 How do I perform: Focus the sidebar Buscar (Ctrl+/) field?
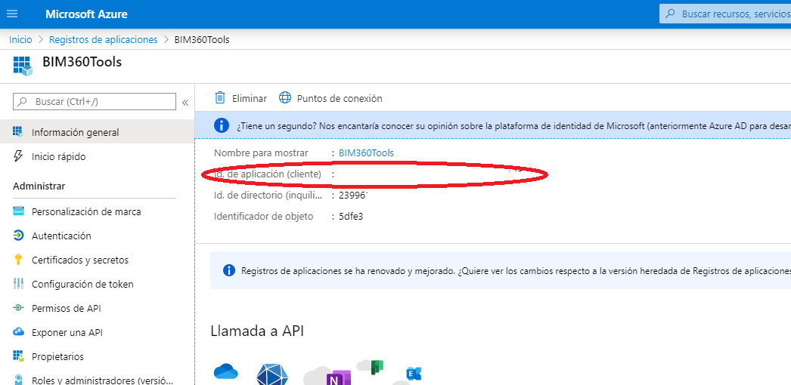(95, 102)
